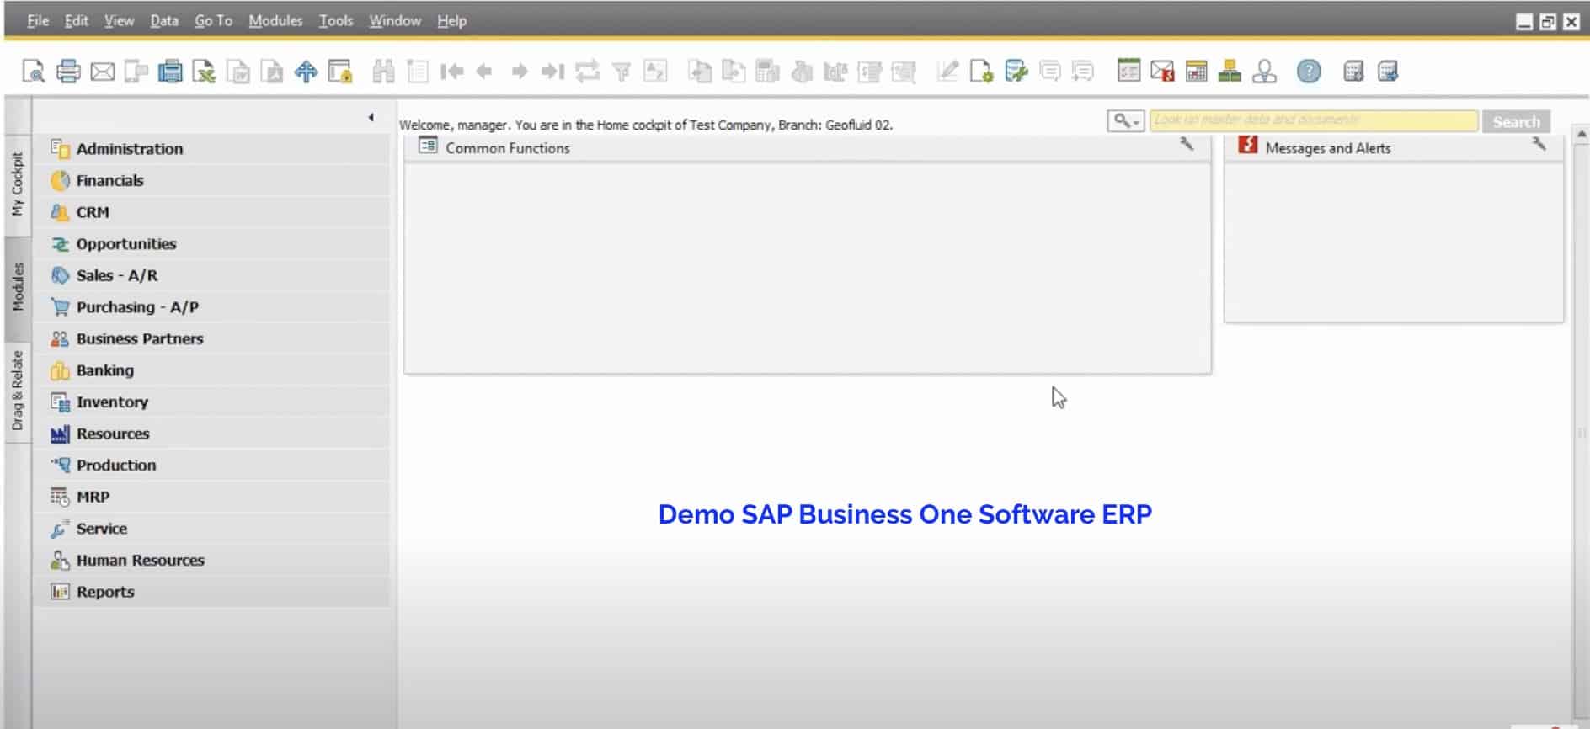Open the MRP module
Viewport: 1590px width, 729px height.
tap(211, 497)
